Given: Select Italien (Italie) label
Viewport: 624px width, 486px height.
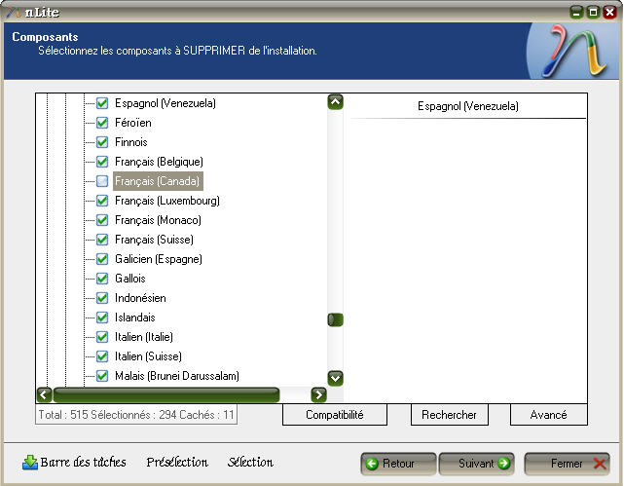Looking at the screenshot, I should tap(144, 337).
